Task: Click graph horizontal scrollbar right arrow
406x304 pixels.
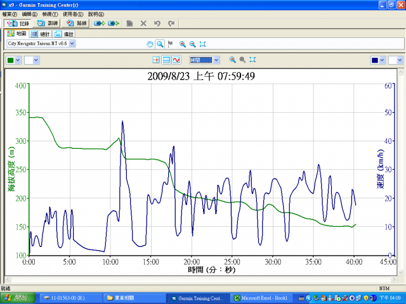Action: pyautogui.click(x=394, y=279)
